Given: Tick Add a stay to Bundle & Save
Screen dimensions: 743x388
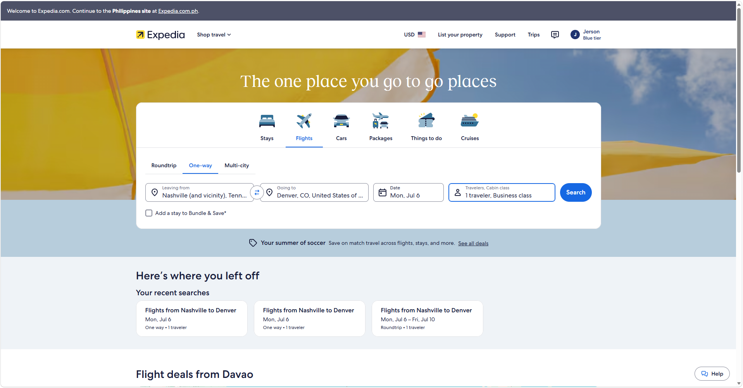Looking at the screenshot, I should tap(149, 213).
